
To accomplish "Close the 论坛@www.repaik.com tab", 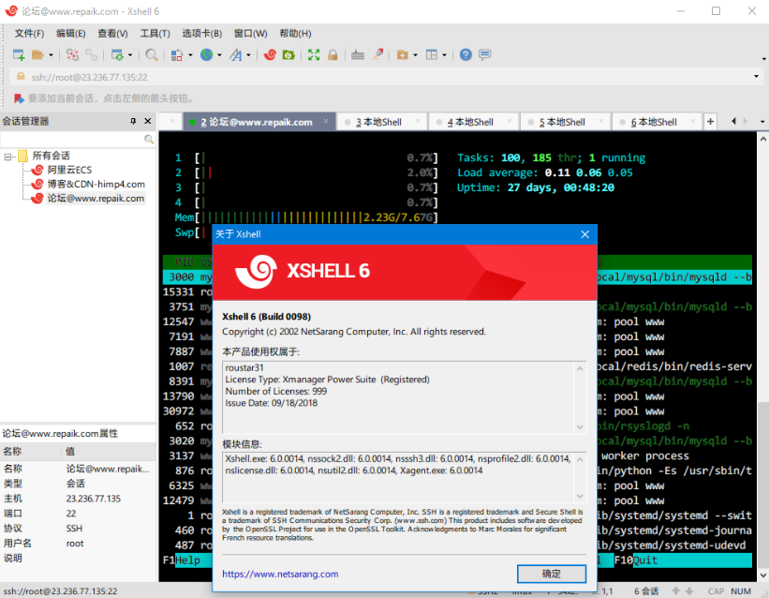I will (x=326, y=121).
